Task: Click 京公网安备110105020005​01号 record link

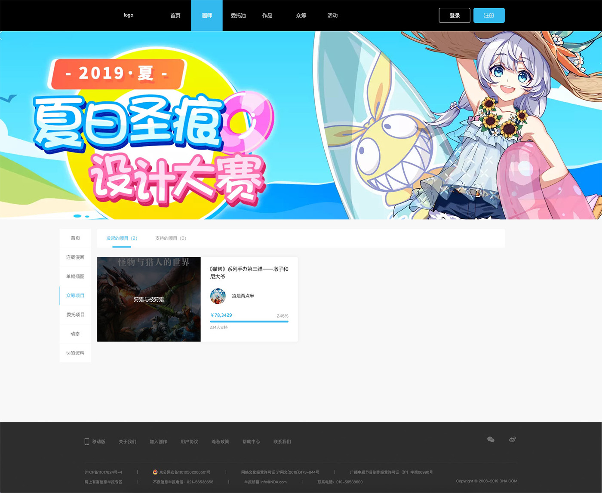Action: 184,472
